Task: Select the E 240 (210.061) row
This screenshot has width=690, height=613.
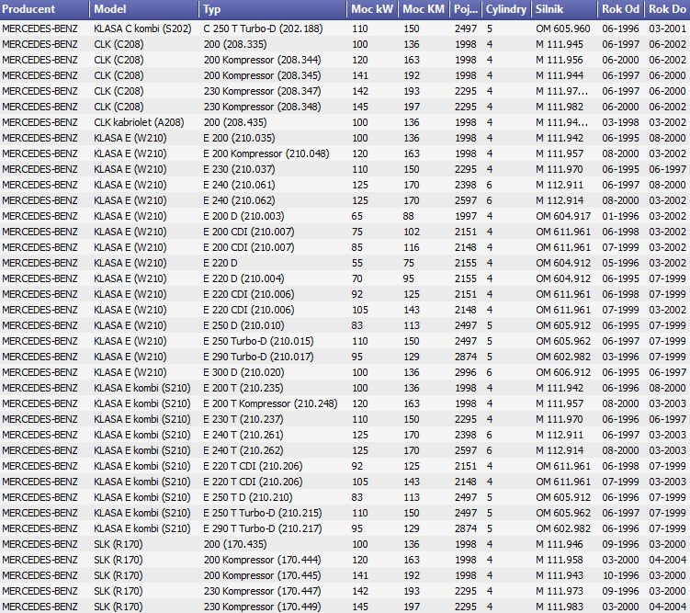Action: click(x=345, y=185)
